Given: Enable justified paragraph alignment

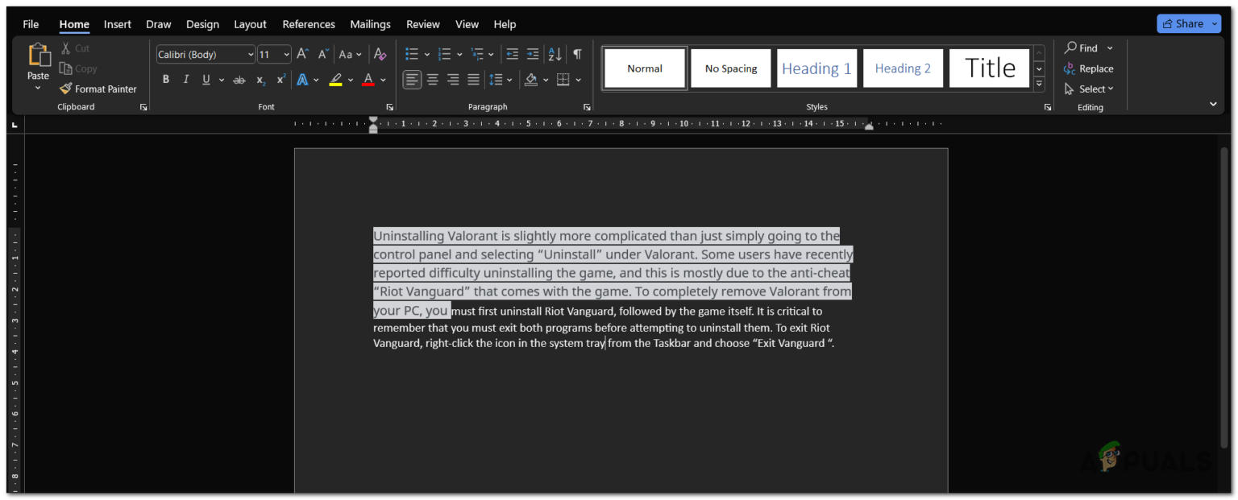Looking at the screenshot, I should [473, 79].
